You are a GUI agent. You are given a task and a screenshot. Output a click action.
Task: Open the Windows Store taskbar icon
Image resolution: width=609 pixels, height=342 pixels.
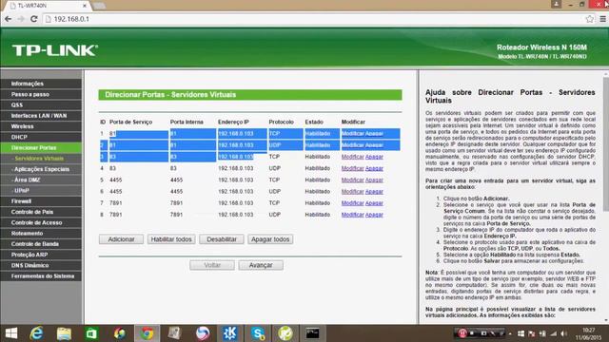click(x=91, y=333)
